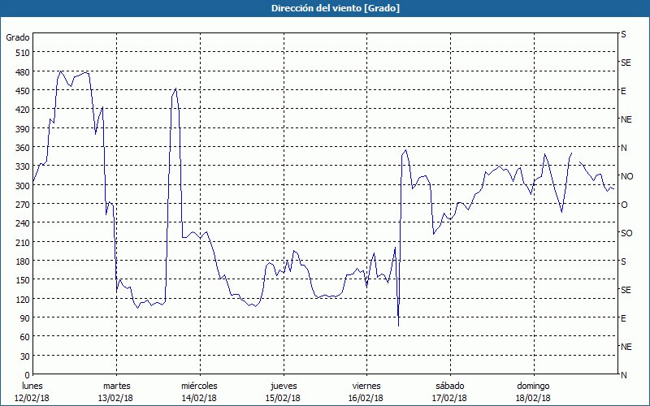Screen dimensions: 650x406
Task: Select the martes 13/02/18 date label
Action: pyautogui.click(x=116, y=391)
